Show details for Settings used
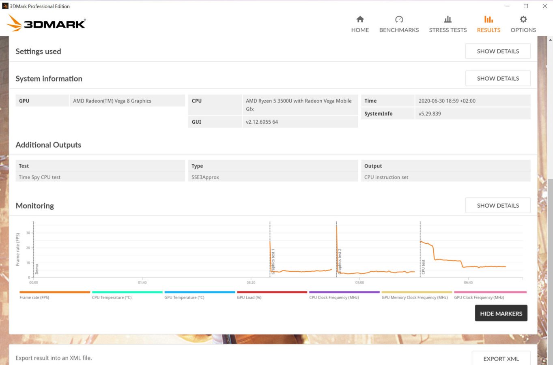 (498, 51)
